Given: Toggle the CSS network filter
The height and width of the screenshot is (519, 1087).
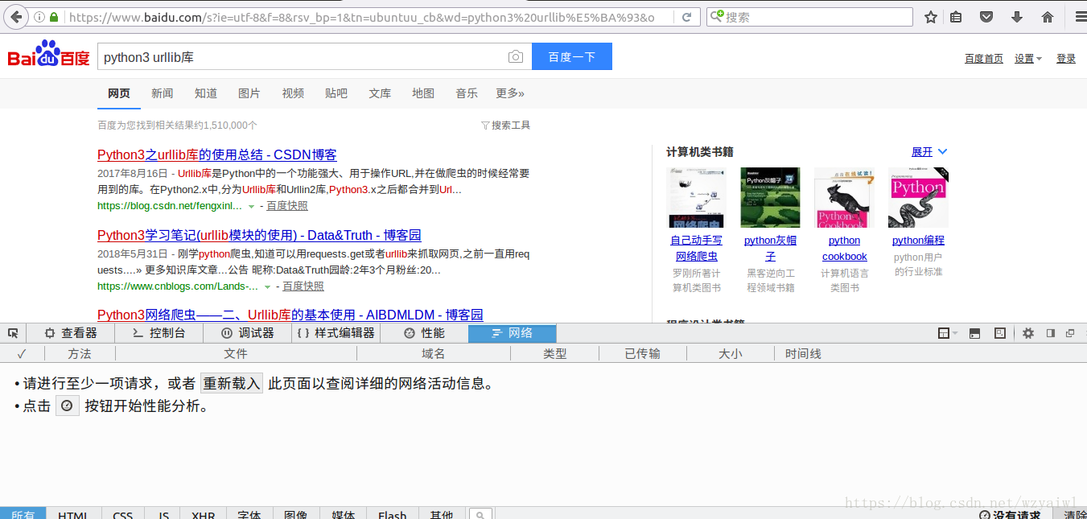Looking at the screenshot, I should tap(123, 514).
